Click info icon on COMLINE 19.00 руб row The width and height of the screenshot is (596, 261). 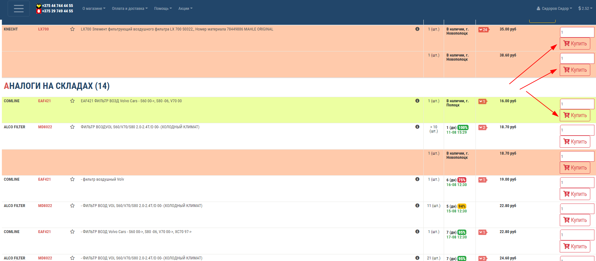pyautogui.click(x=417, y=179)
